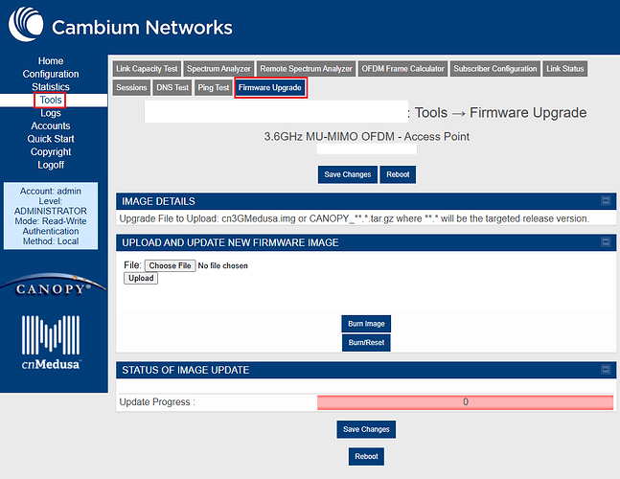Click Logoff in the sidebar
620x479 pixels.
tap(51, 166)
